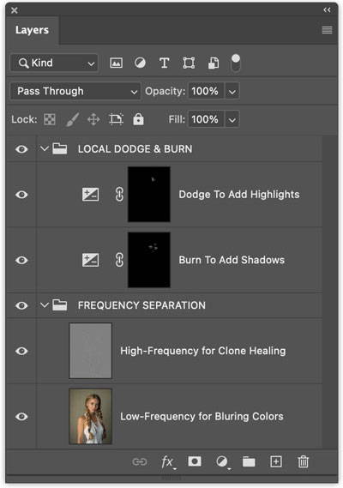
Task: Filter layers by pixel layer icon
Action: (116, 63)
